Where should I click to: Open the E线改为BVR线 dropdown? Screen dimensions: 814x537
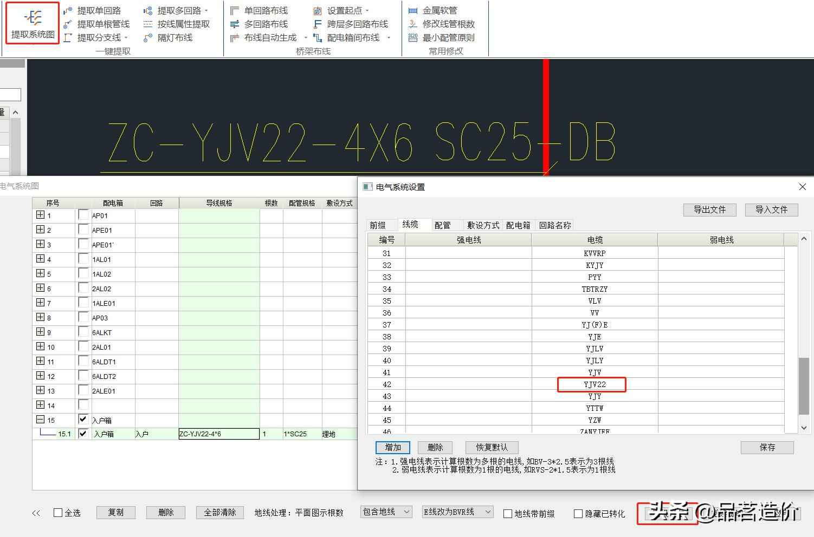(457, 512)
